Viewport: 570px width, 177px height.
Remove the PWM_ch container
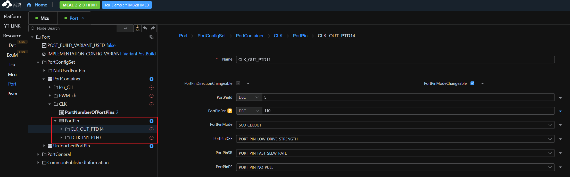coord(152,96)
